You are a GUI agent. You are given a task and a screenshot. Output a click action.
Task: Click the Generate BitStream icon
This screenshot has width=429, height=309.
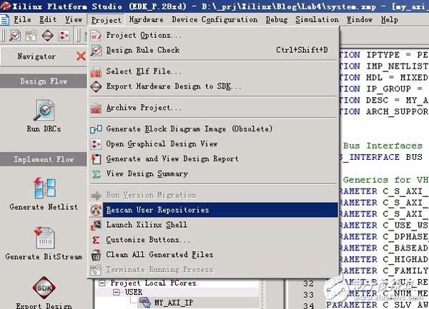coord(42,239)
